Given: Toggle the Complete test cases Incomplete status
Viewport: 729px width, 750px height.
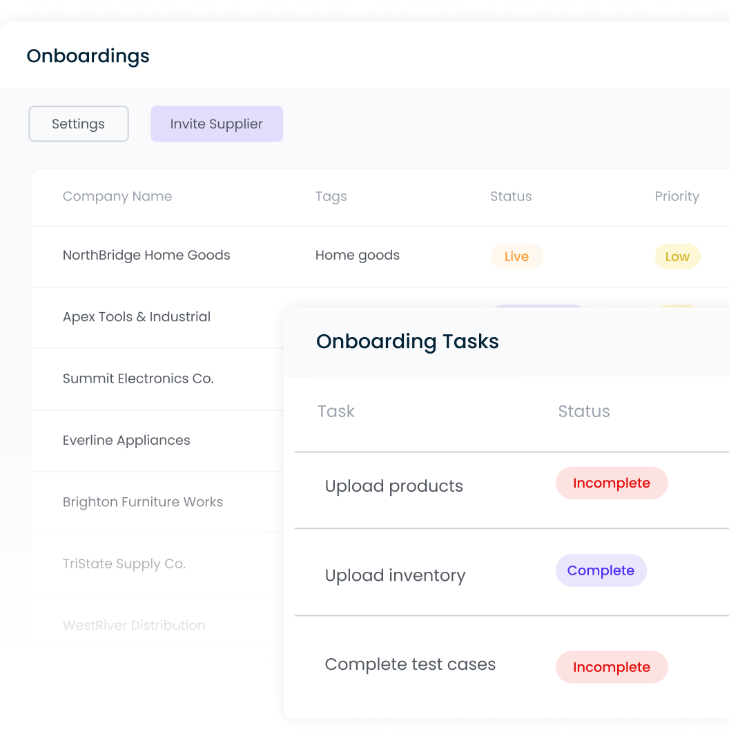Looking at the screenshot, I should pos(612,667).
